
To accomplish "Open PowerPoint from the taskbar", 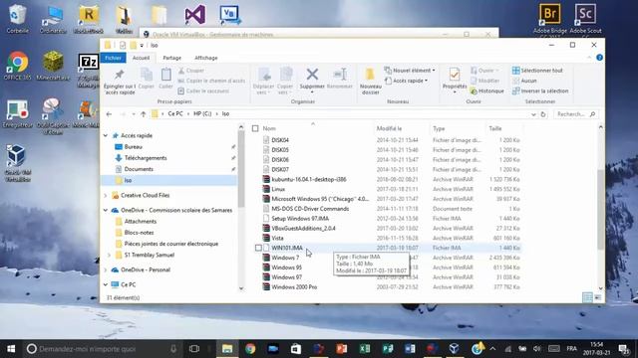I will tap(342, 349).
